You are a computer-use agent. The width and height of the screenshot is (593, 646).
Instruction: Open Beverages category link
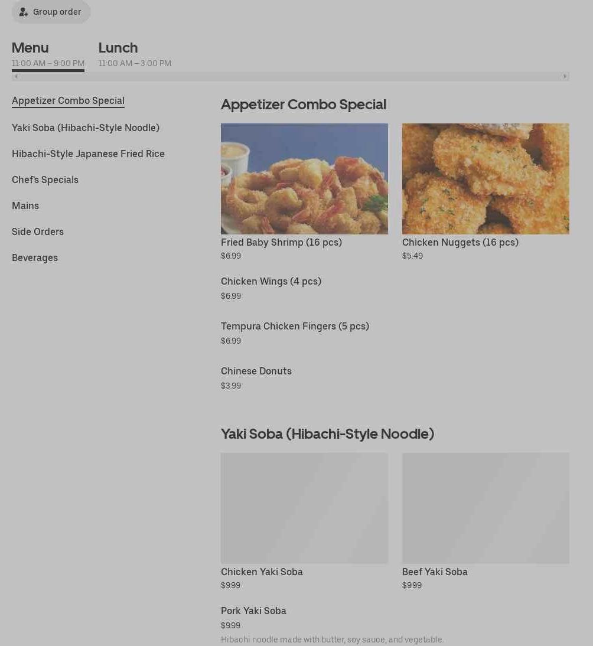click(35, 257)
